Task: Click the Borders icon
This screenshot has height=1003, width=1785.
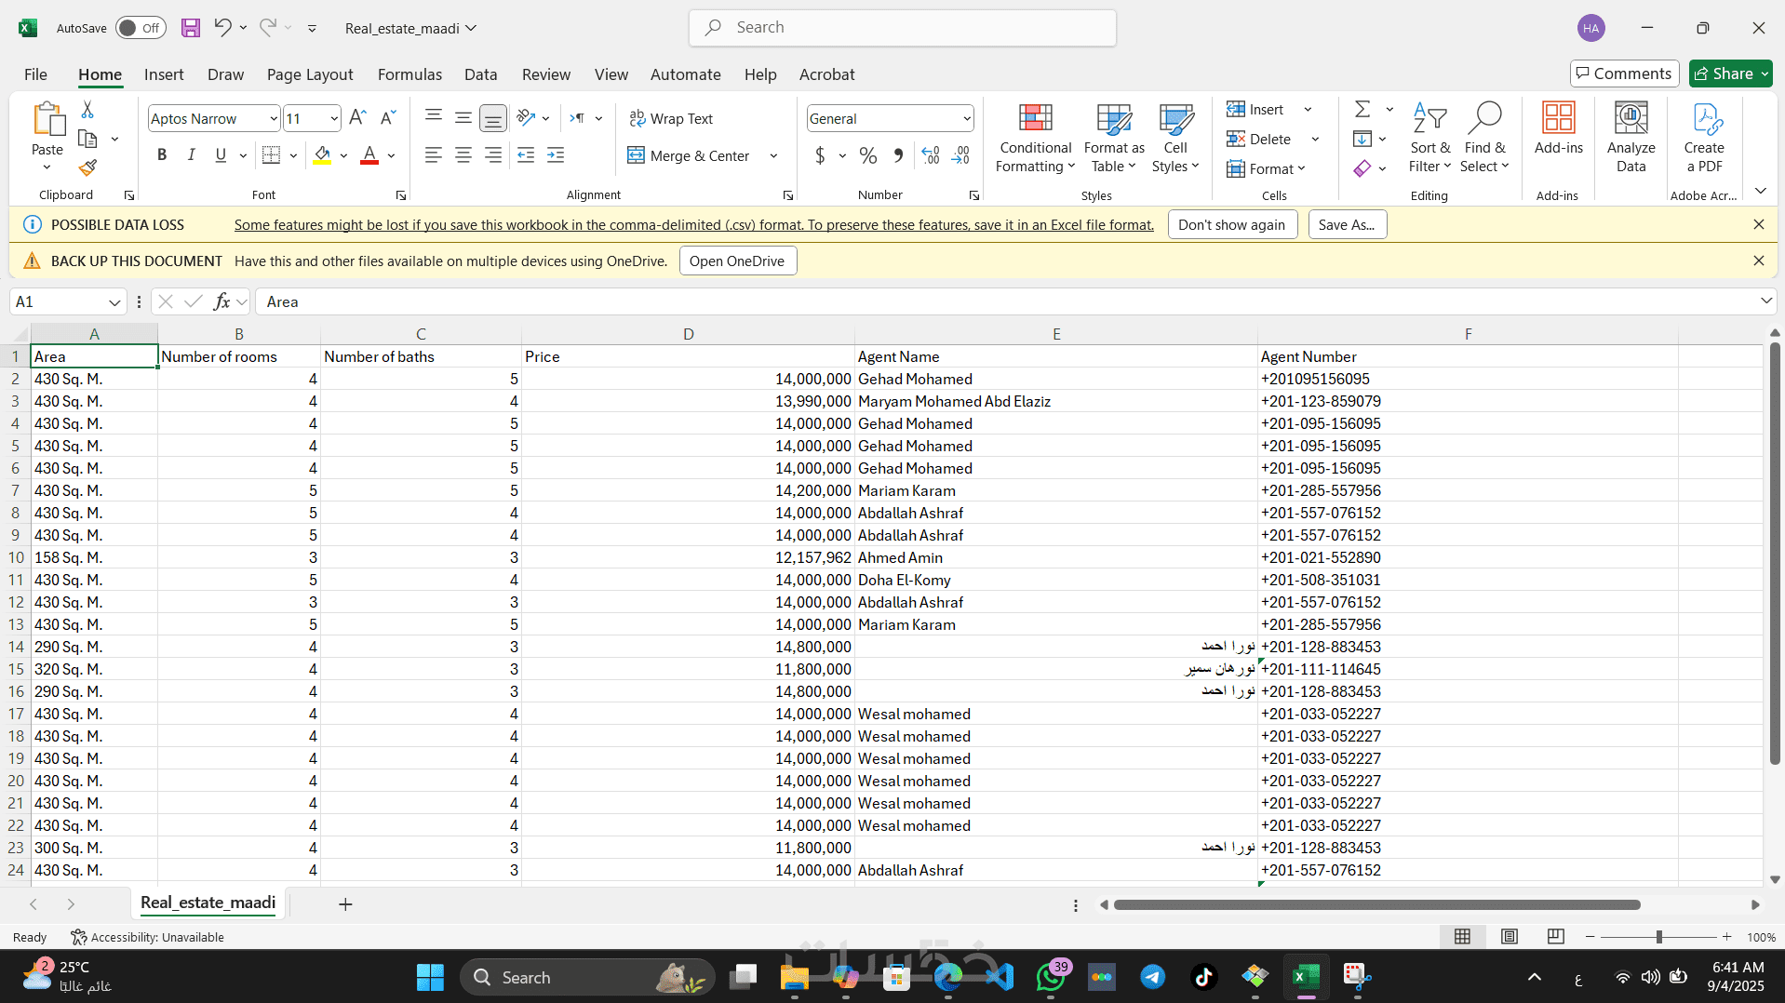Action: point(271,155)
